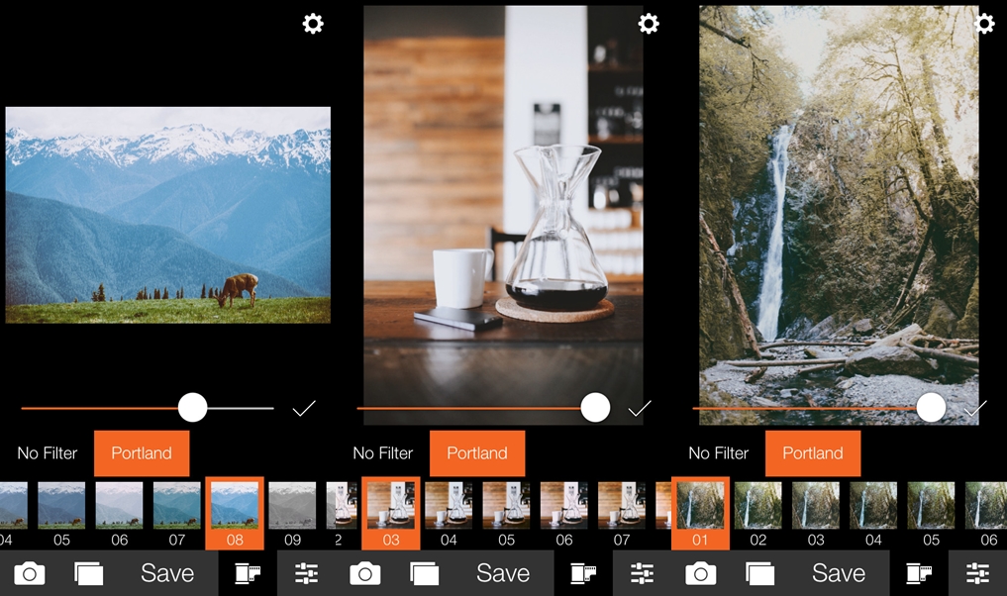Tap camera icon in coffee photo screen

(x=364, y=573)
